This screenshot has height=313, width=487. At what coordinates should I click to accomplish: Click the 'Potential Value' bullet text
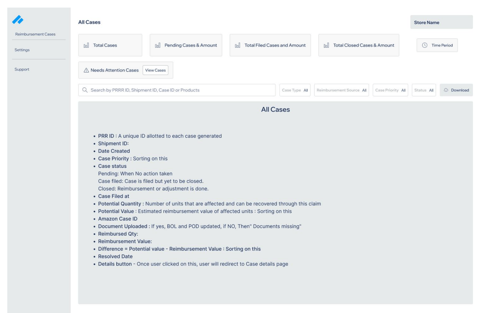(195, 211)
